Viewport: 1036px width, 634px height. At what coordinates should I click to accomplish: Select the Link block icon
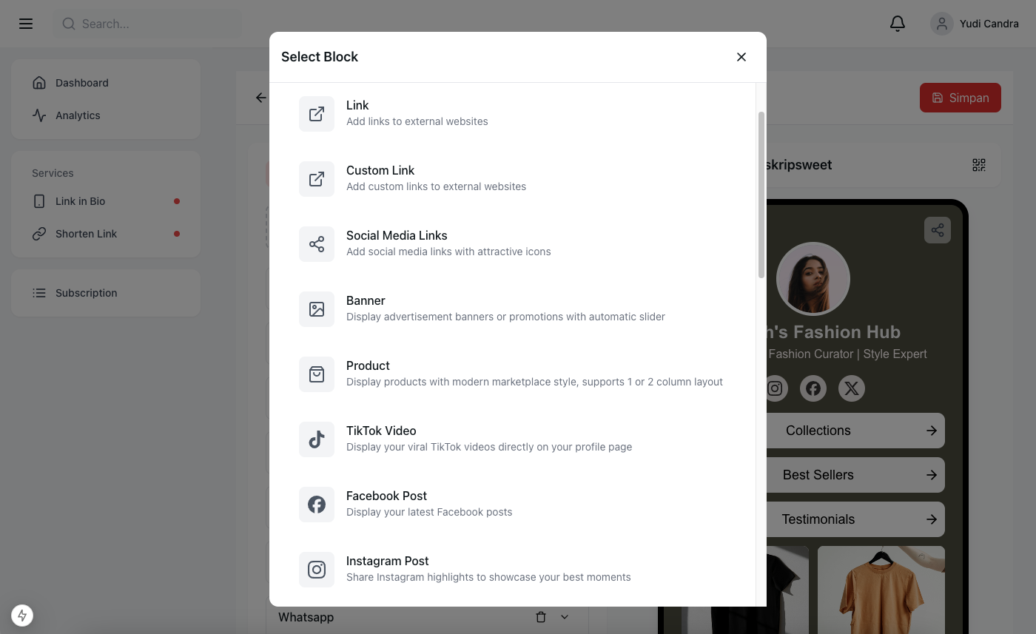tap(317, 114)
